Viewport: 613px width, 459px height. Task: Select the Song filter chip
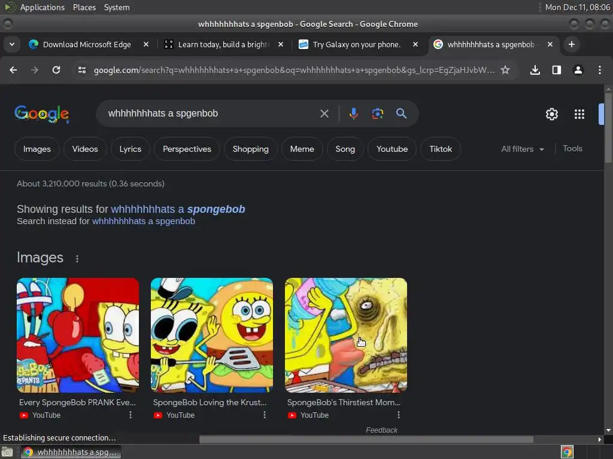(345, 149)
